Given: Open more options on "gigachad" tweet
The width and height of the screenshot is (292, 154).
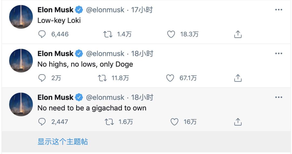Looking at the screenshot, I should pos(278,97).
